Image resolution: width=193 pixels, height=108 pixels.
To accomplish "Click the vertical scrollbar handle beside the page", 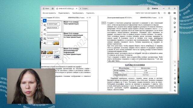I will (171, 40).
